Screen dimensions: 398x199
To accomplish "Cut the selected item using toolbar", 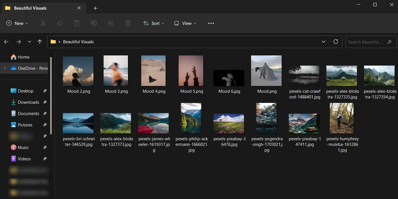I will [43, 23].
